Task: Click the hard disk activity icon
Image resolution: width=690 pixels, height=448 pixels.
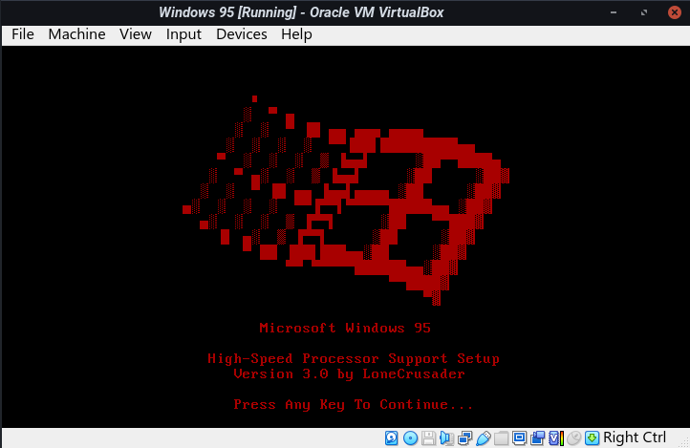Action: (x=392, y=437)
